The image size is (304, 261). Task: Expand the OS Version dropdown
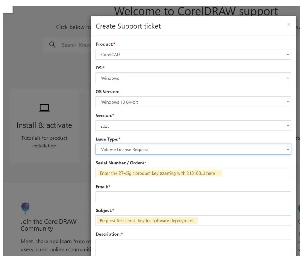pyautogui.click(x=193, y=102)
